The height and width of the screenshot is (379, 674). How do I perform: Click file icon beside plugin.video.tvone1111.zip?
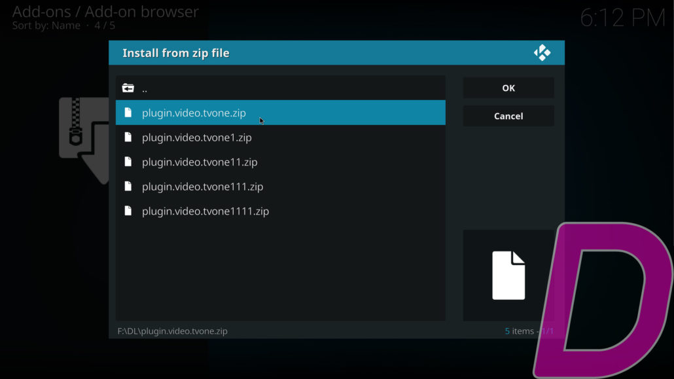click(128, 210)
